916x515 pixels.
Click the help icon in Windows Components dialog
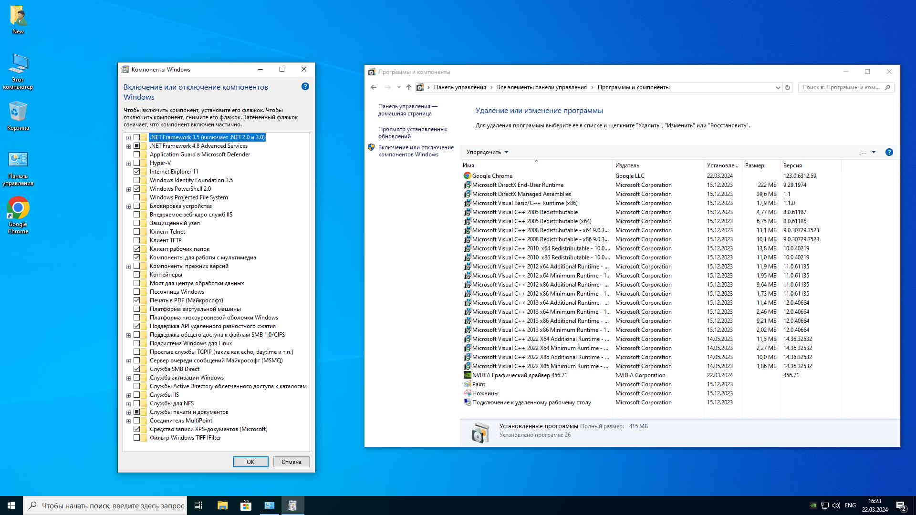305,86
